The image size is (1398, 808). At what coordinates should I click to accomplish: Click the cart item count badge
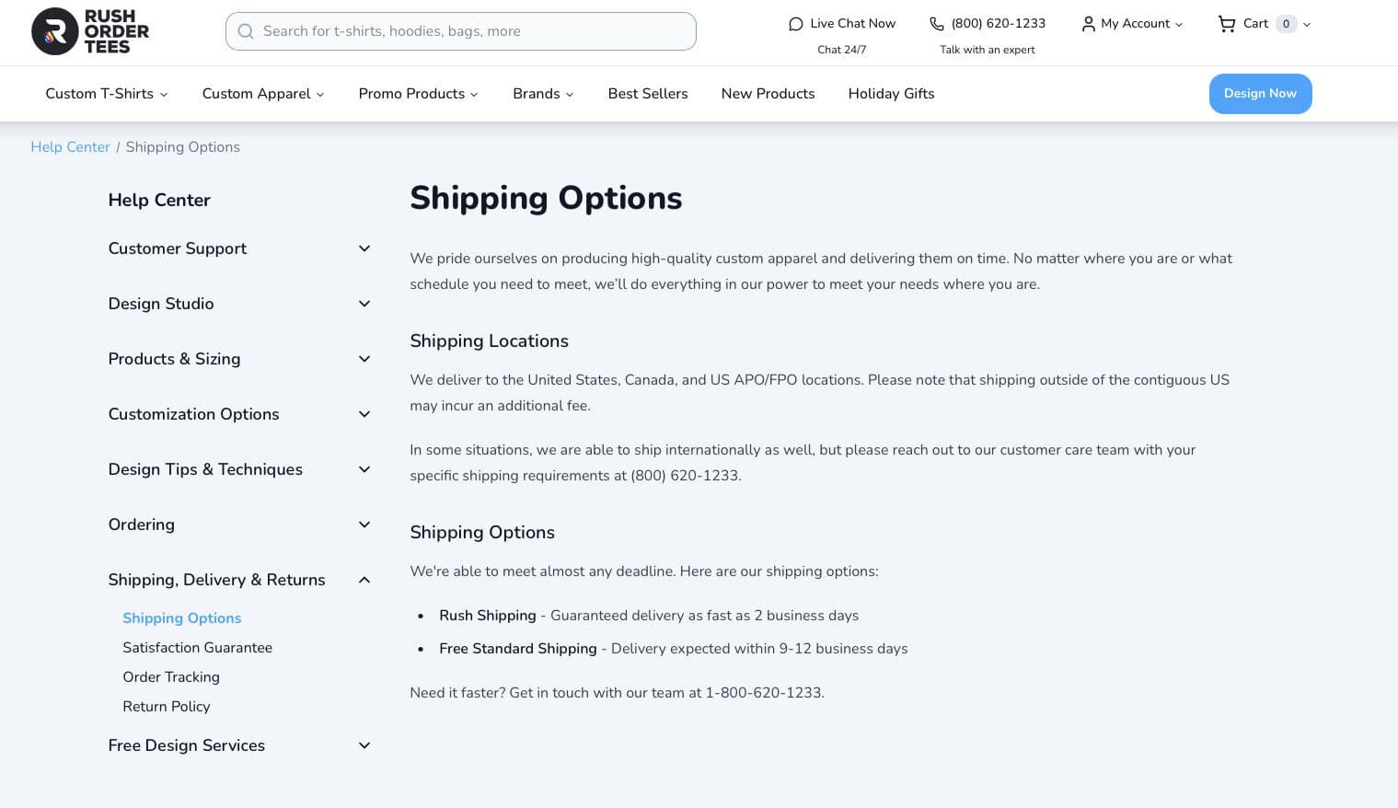[1286, 24]
